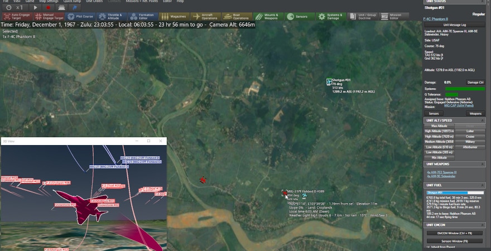
Task: Set High Altitude 10973 m
Action: pos(439,131)
